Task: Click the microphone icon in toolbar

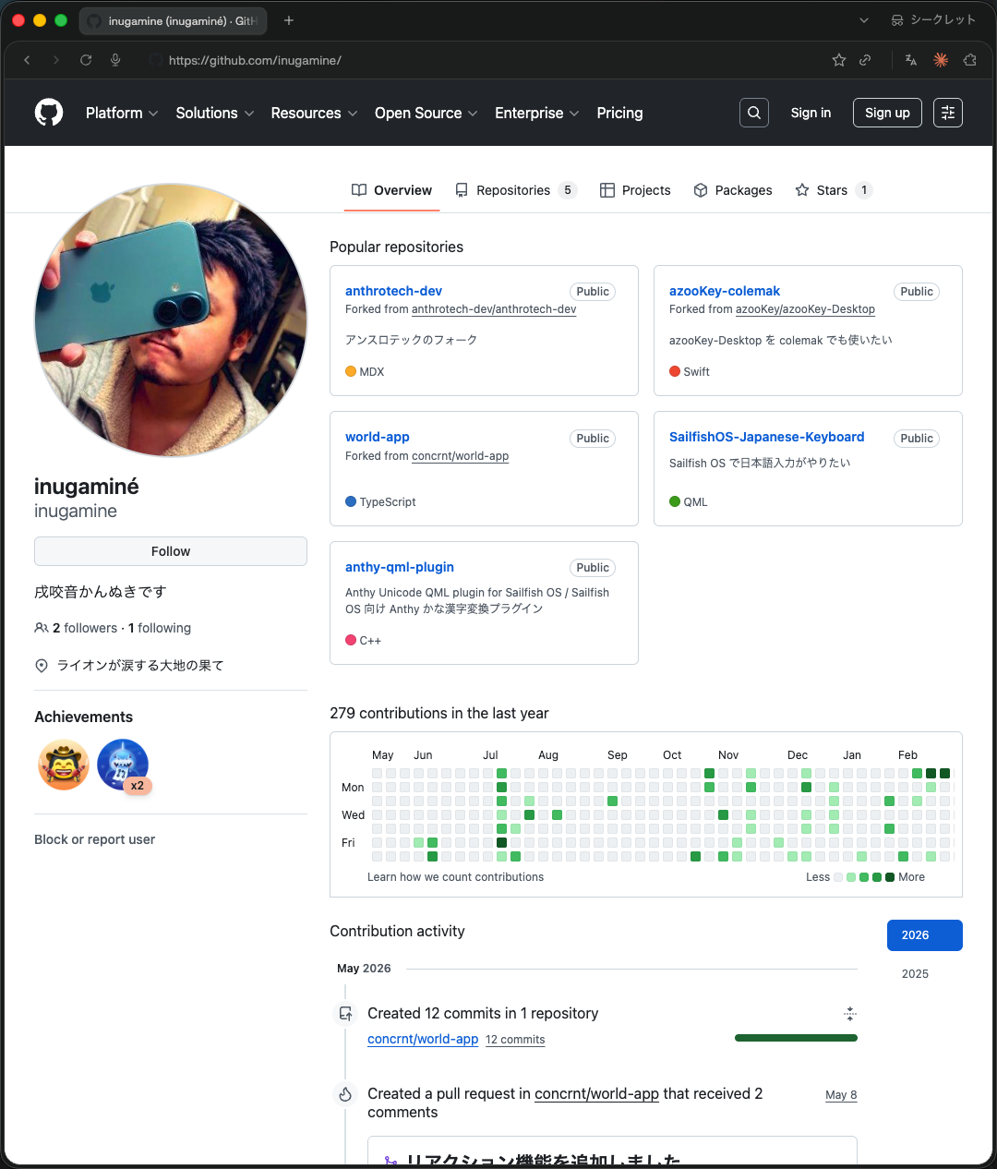Action: click(x=115, y=60)
